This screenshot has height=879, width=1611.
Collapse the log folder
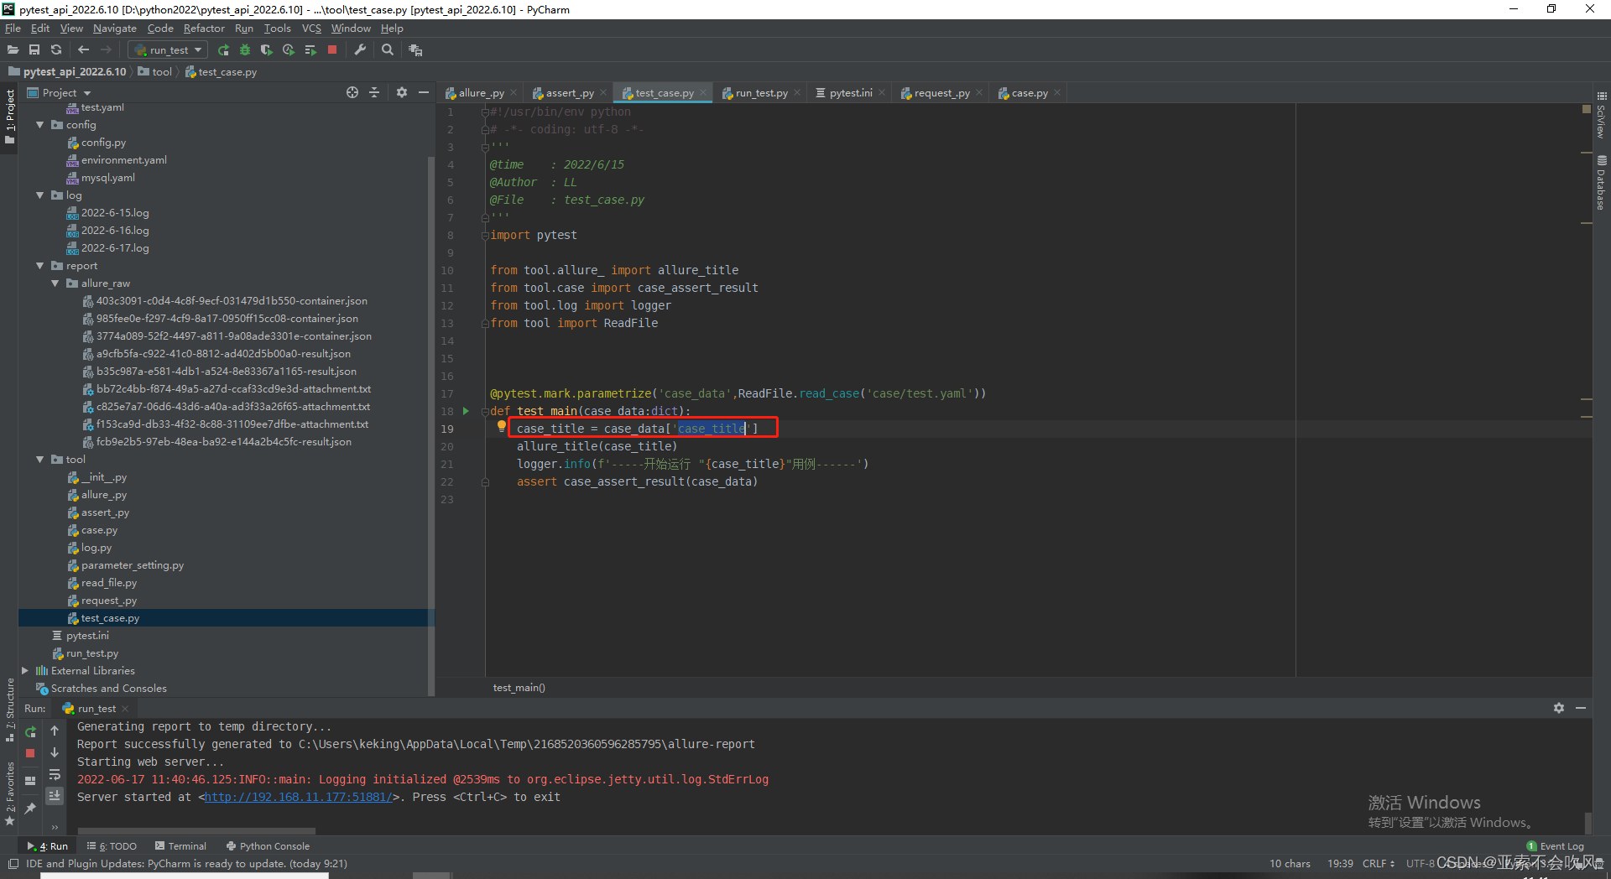[x=39, y=195]
